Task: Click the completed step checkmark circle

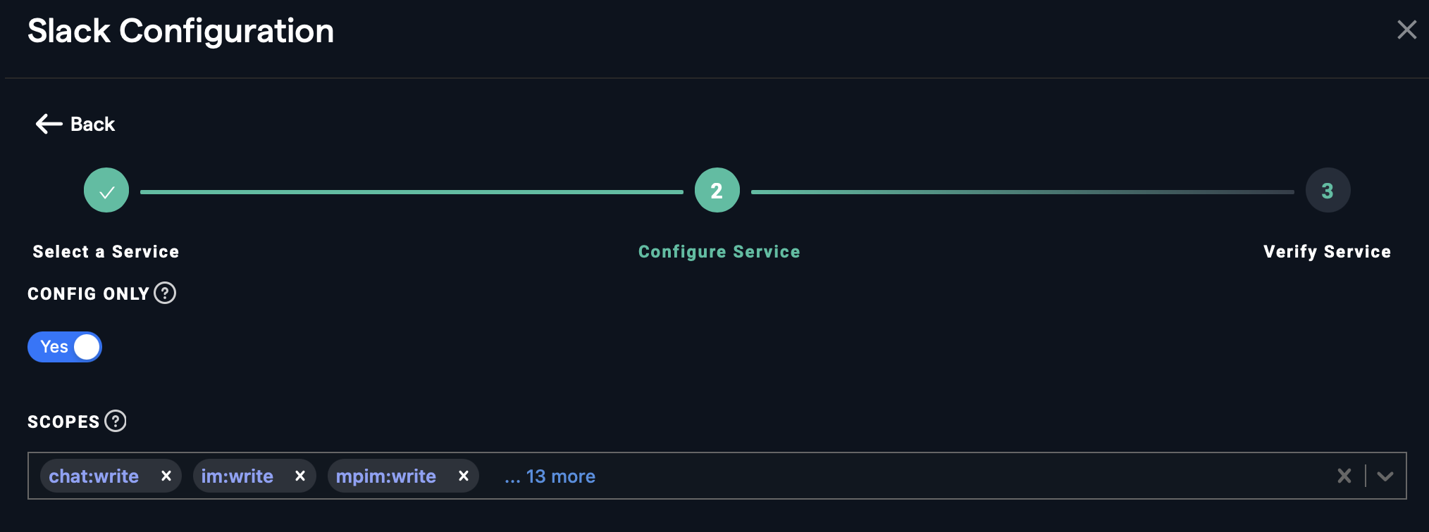Action: coord(106,190)
